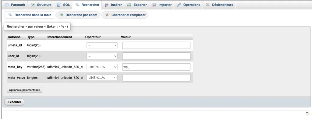
Task: Click the longtext type cell
Action: [33, 78]
